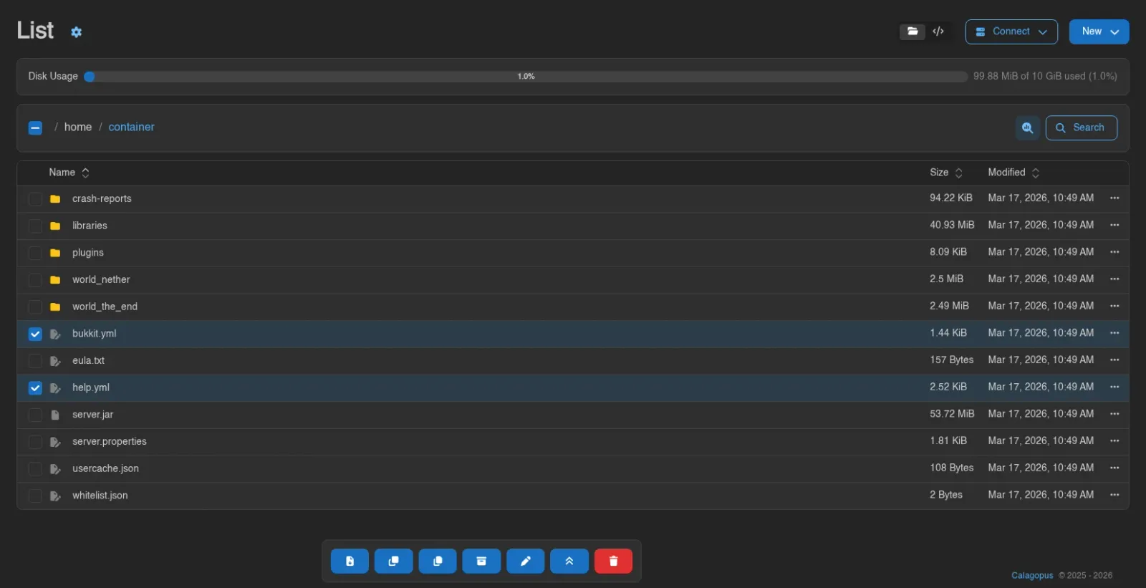The width and height of the screenshot is (1146, 588).
Task: Open the three-dot menu for server.properties
Action: pyautogui.click(x=1114, y=441)
